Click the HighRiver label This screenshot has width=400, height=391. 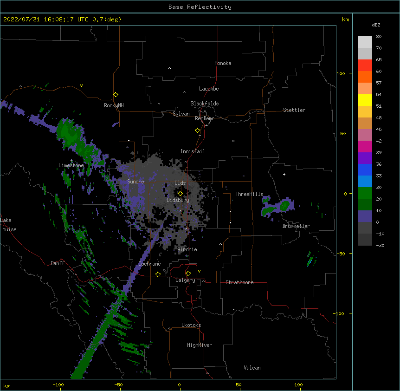pyautogui.click(x=200, y=345)
